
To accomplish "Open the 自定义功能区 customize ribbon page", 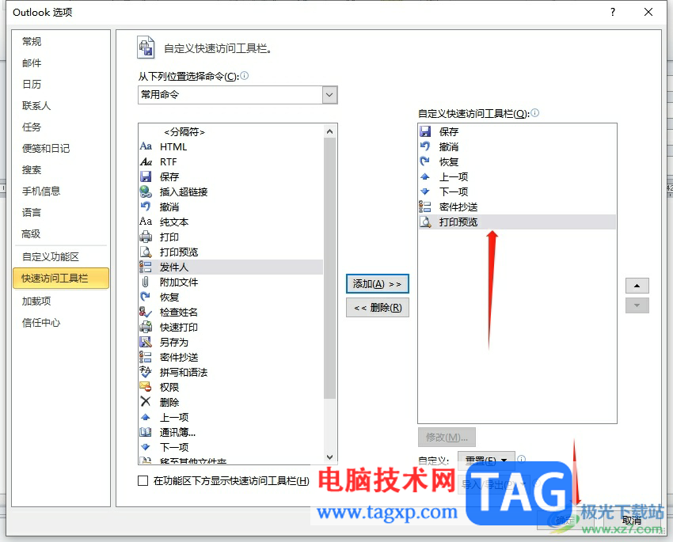I will pos(51,257).
